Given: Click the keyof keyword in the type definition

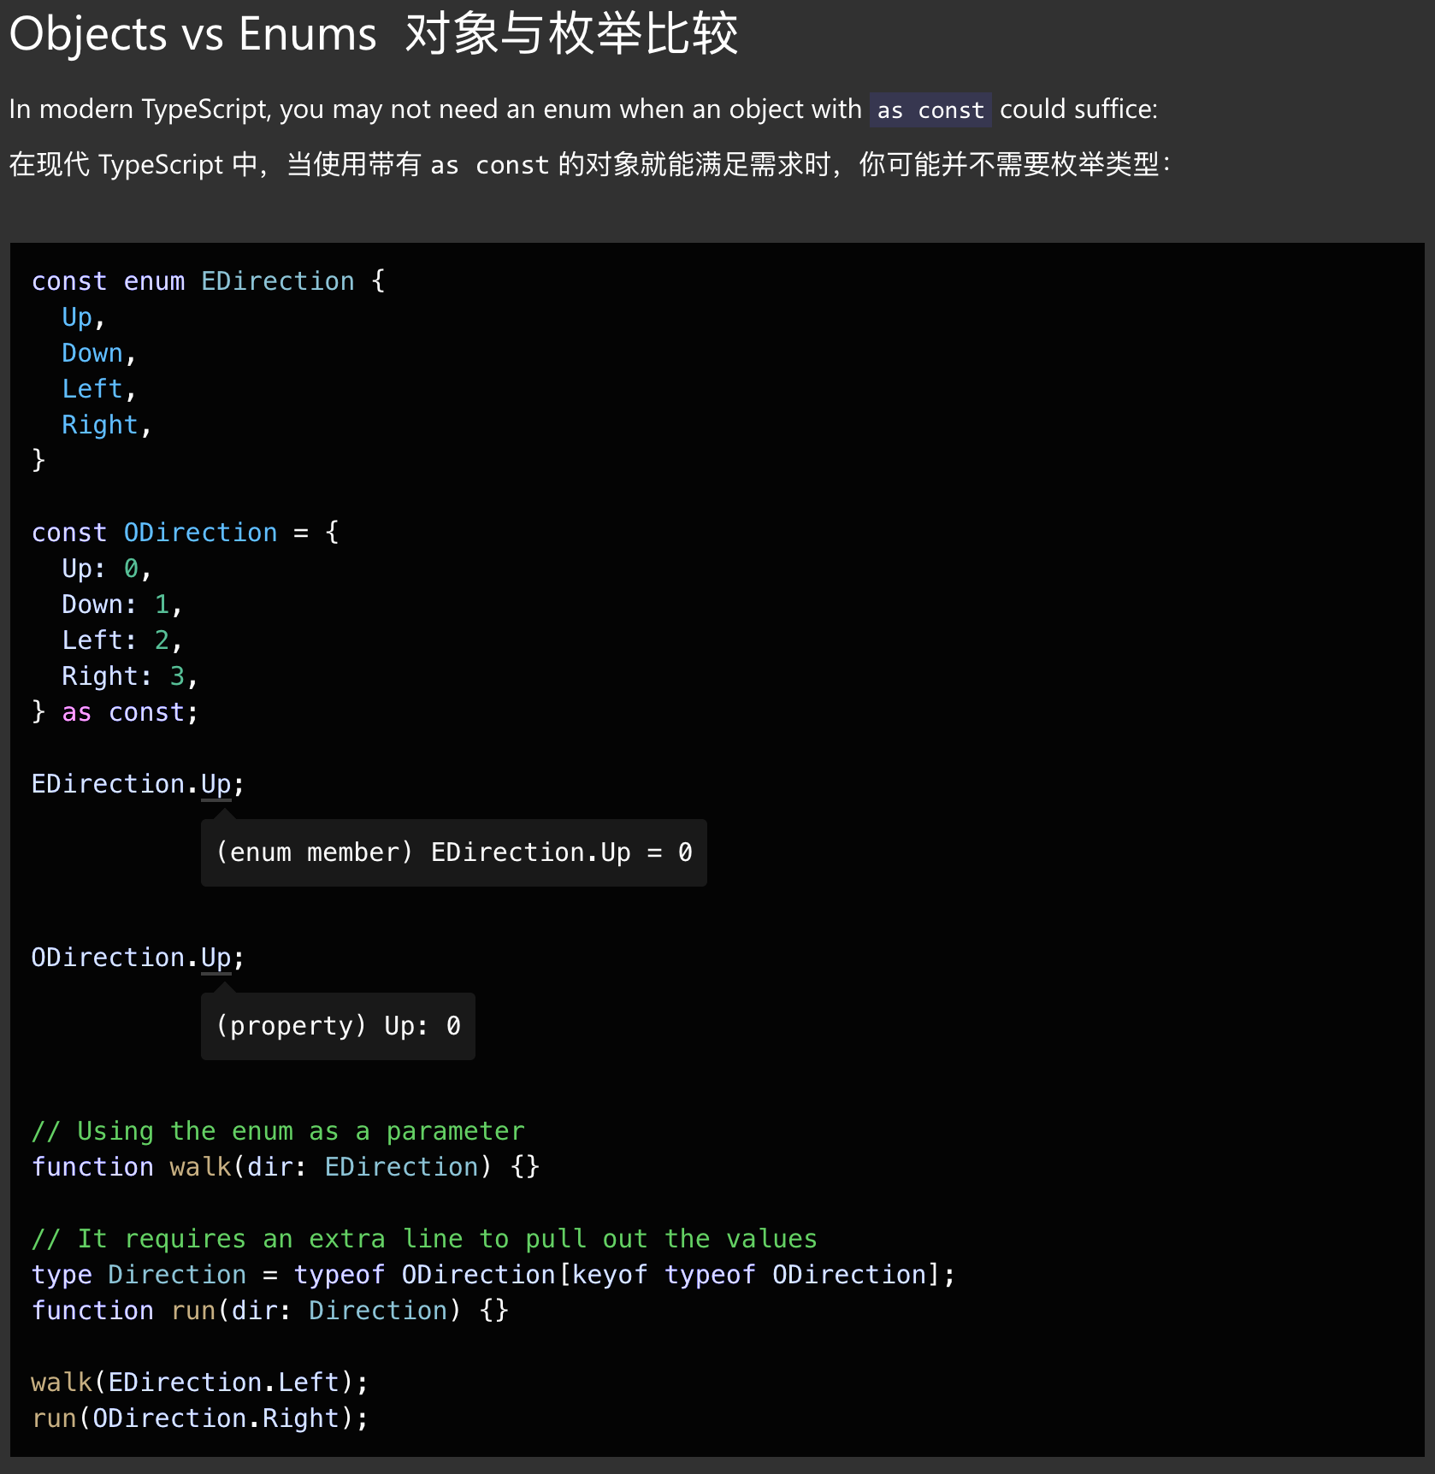Looking at the screenshot, I should (610, 1275).
